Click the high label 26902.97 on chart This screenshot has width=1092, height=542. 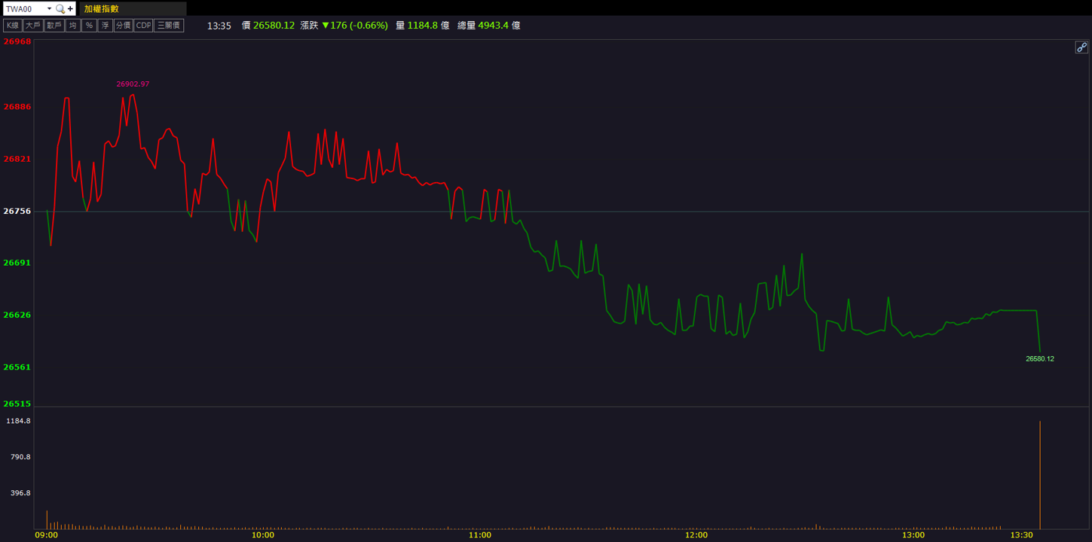pos(133,84)
